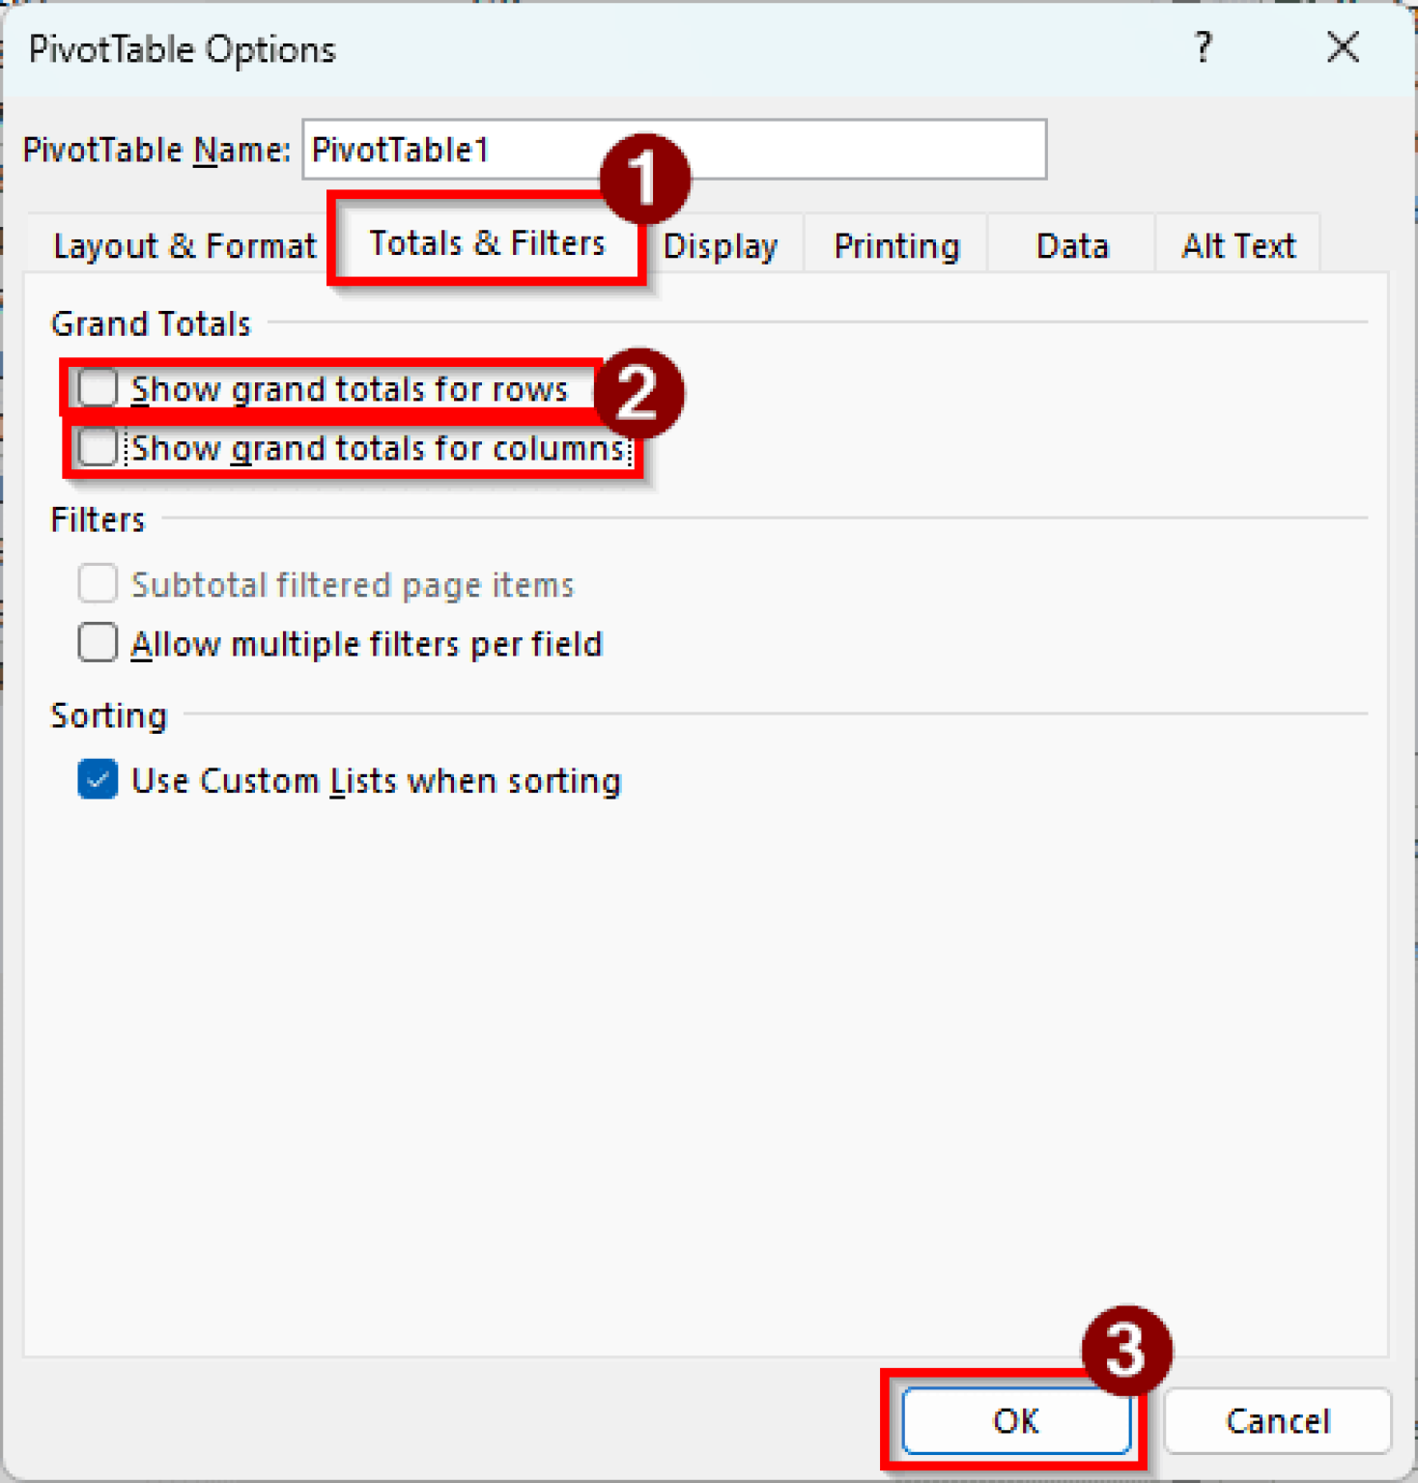
Task: Select the Display tab
Action: (720, 245)
